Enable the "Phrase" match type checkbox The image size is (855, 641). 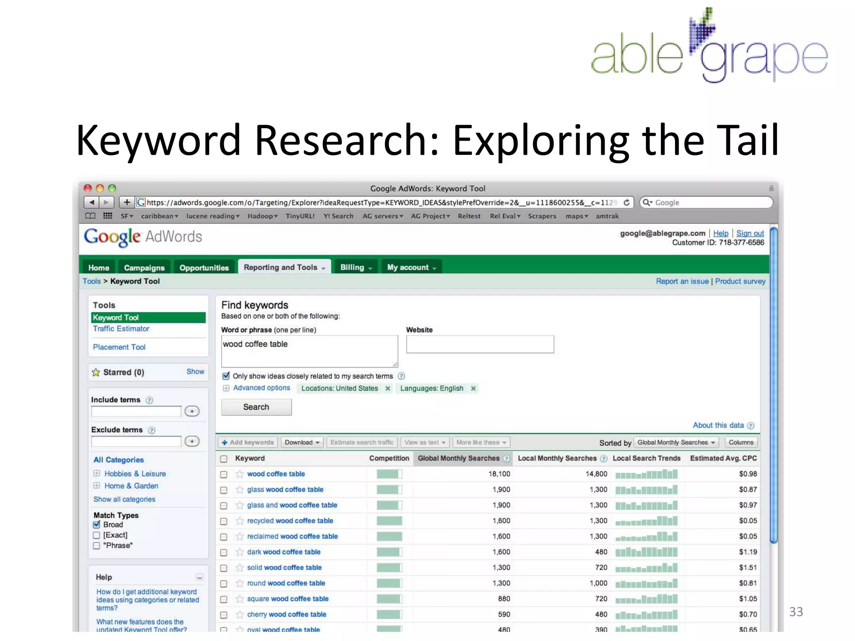pyautogui.click(x=96, y=545)
